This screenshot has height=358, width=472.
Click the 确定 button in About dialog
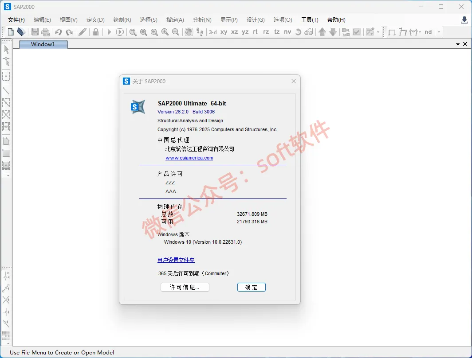pyautogui.click(x=252, y=287)
